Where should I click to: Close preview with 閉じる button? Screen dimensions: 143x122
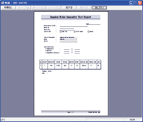(x=99, y=8)
